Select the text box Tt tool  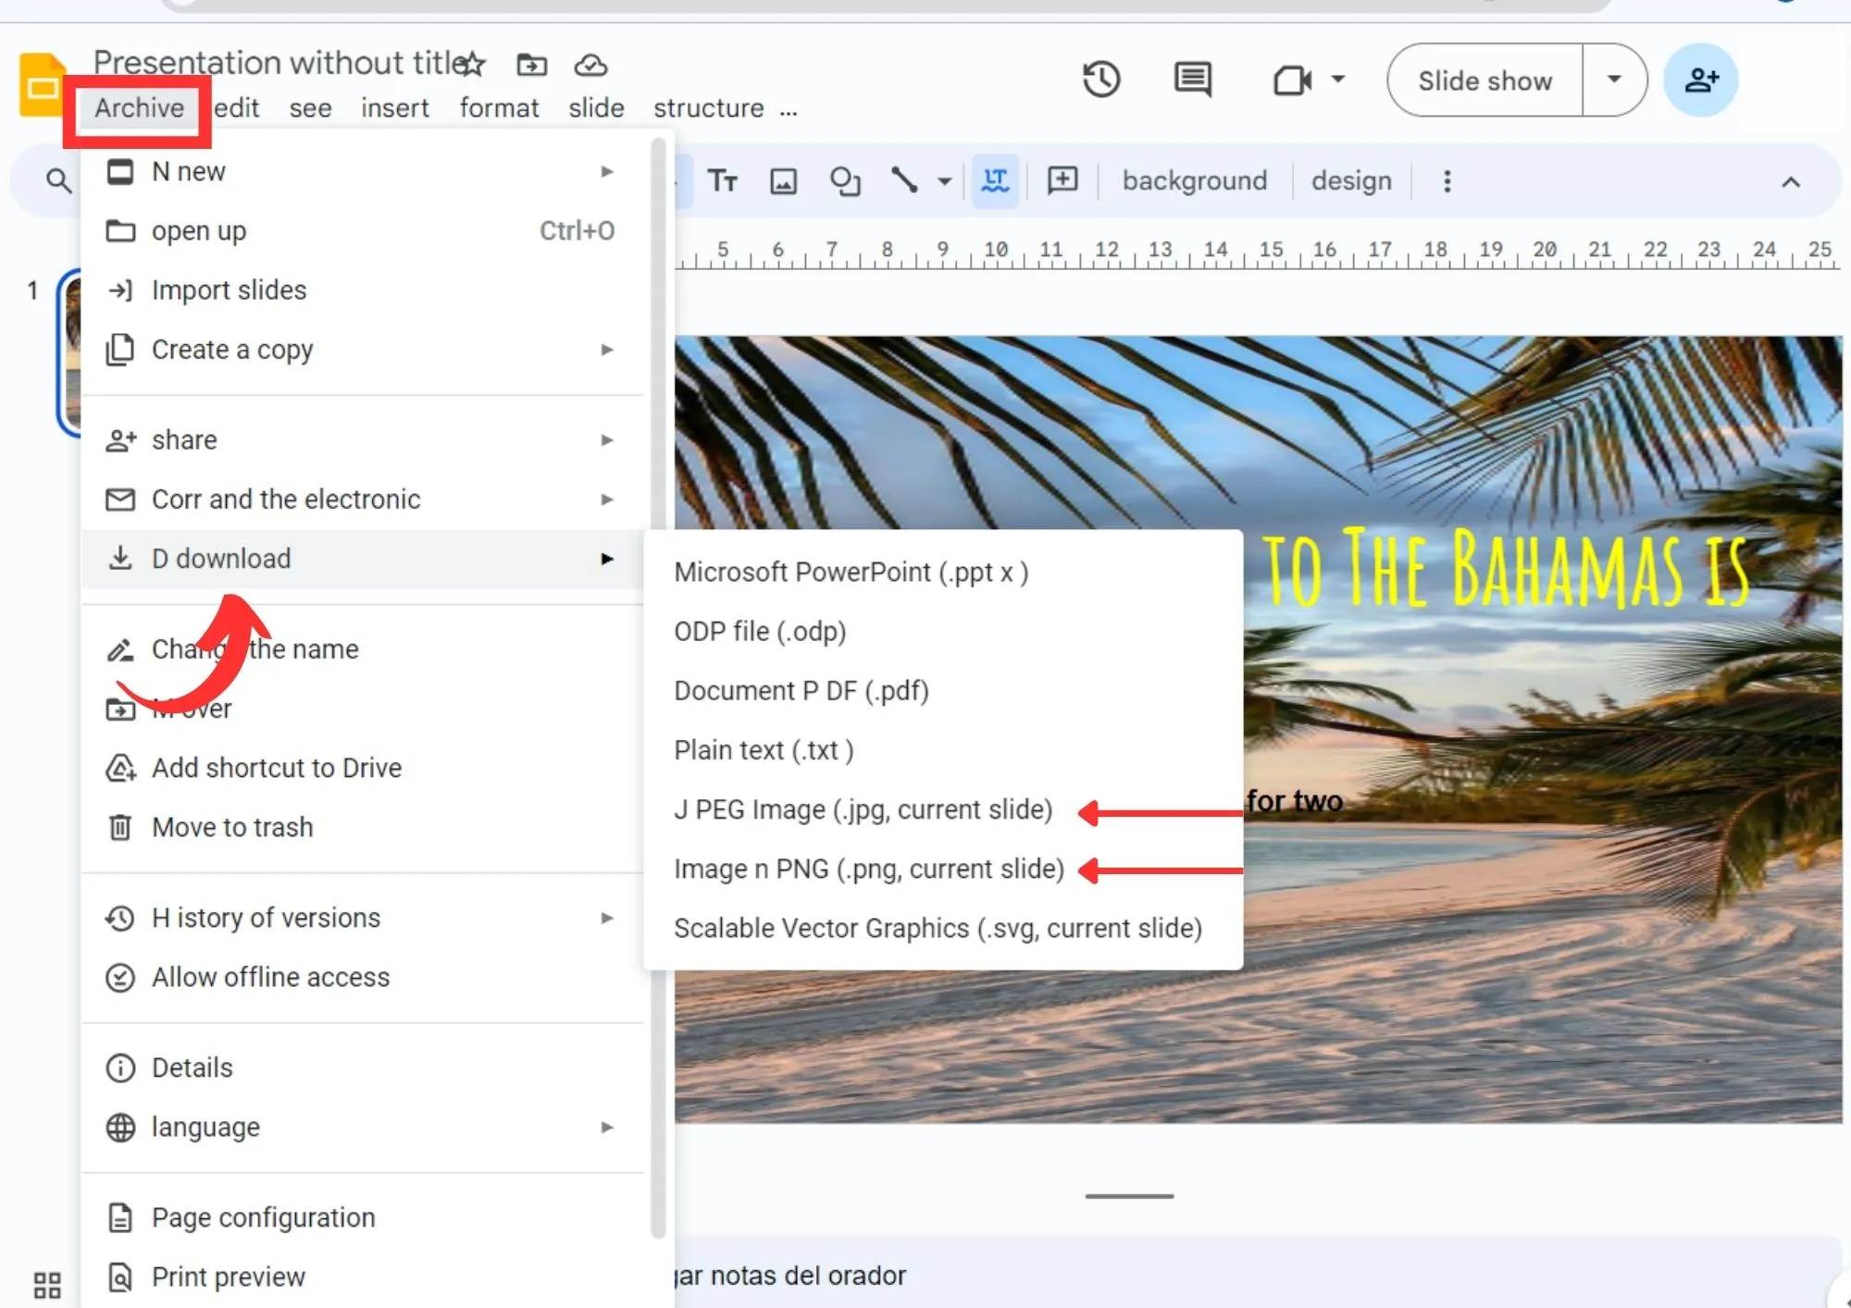pyautogui.click(x=722, y=180)
